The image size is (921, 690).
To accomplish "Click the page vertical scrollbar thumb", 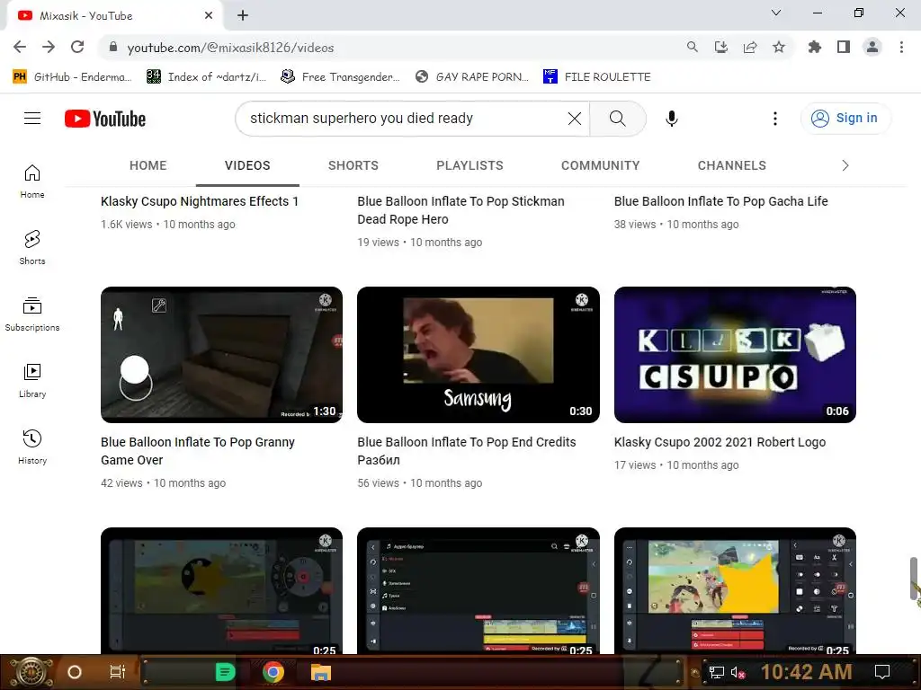I will coord(914,578).
